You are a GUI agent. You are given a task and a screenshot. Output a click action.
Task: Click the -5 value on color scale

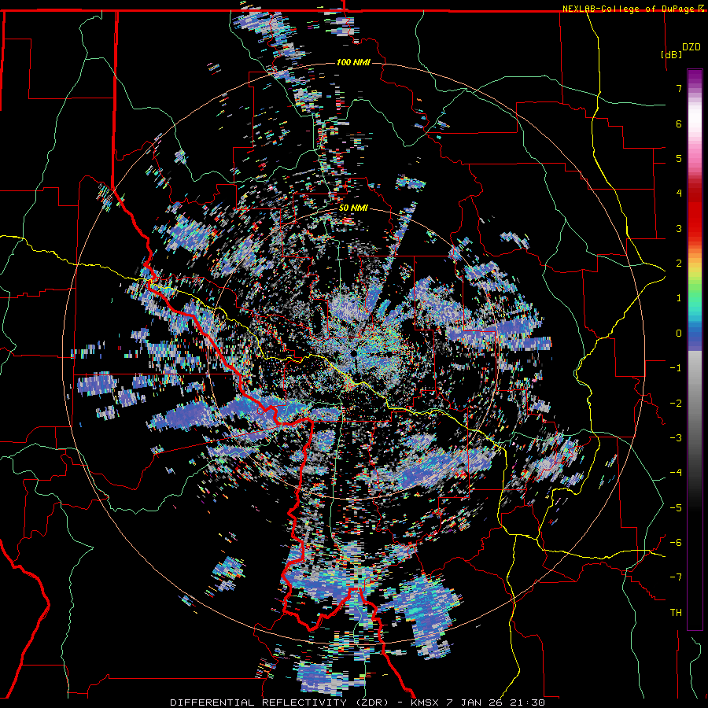(x=676, y=508)
